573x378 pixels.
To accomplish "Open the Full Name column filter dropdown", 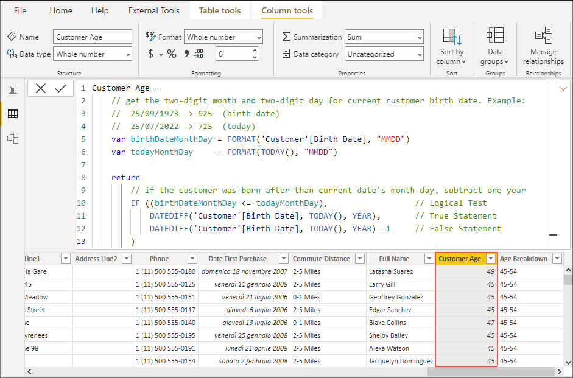I will coord(429,259).
